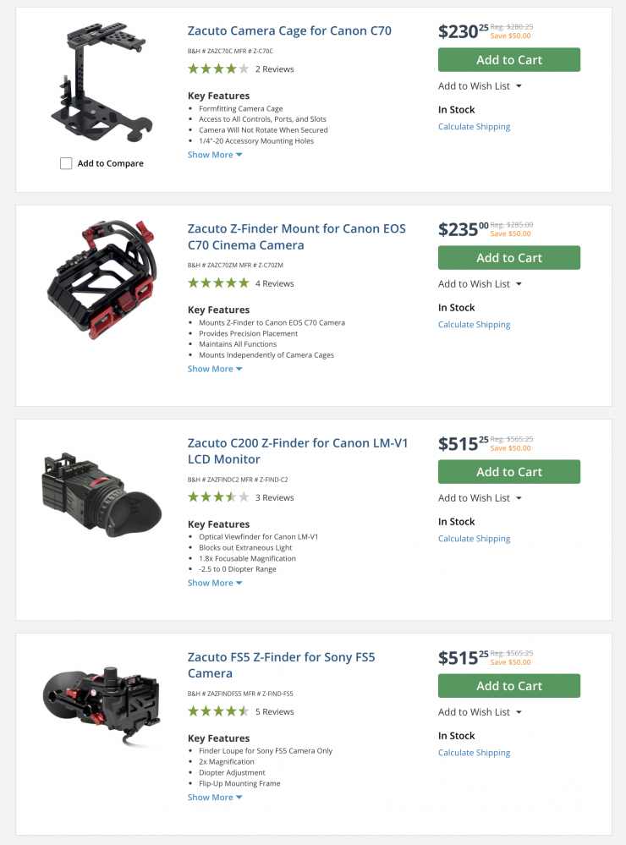The width and height of the screenshot is (626, 845).
Task: Calculate shipping for C200 Z-Finder
Action: point(474,539)
